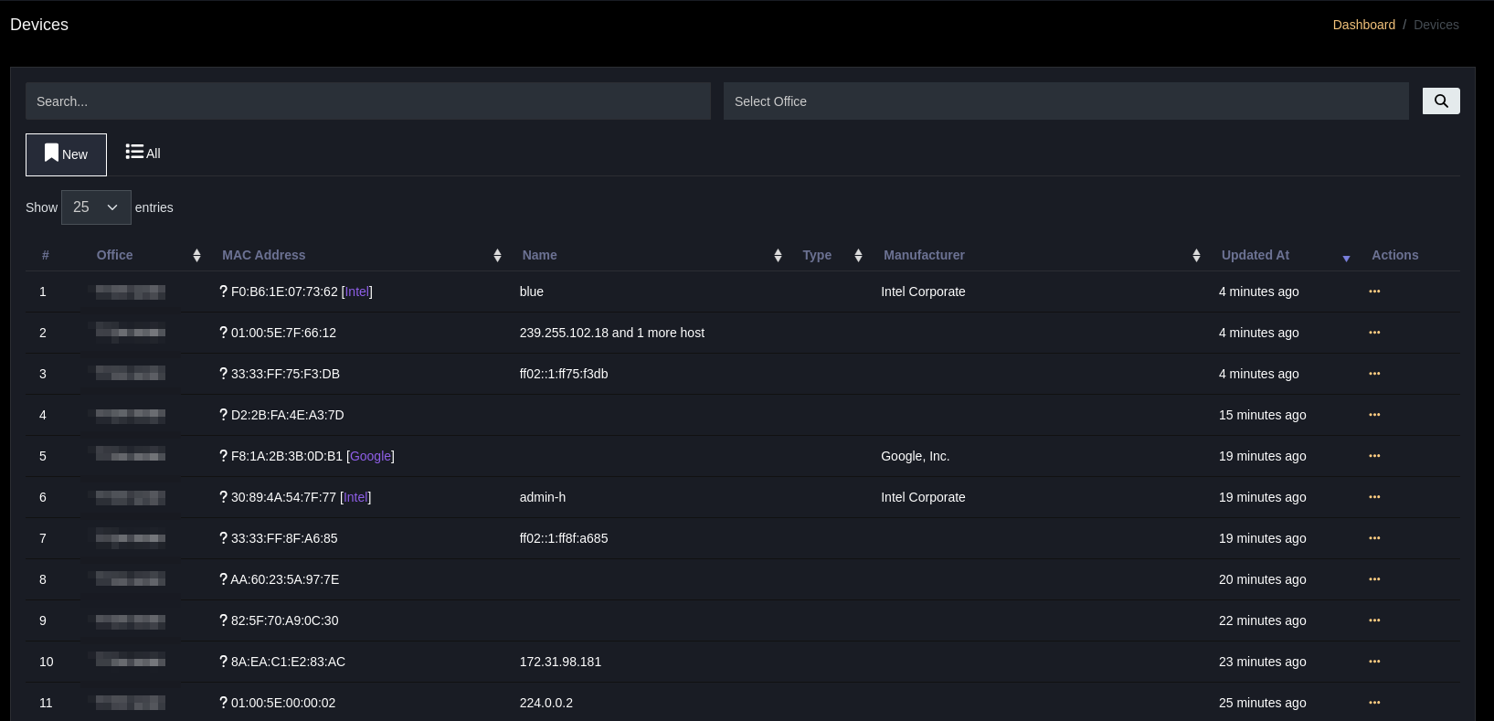Click the Google vendor link

(x=370, y=456)
